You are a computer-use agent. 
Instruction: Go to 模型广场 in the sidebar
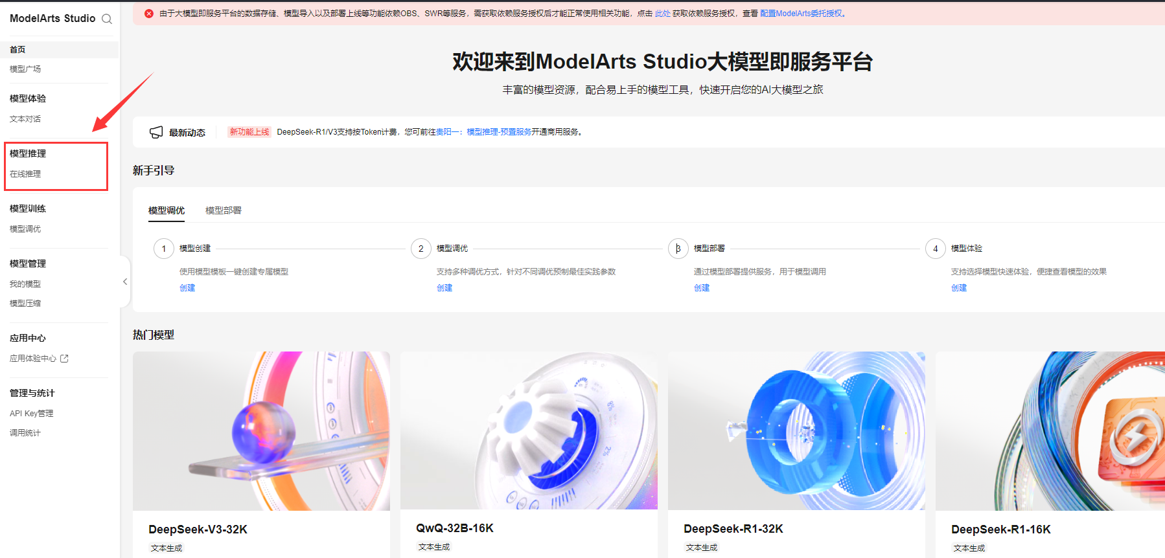25,69
